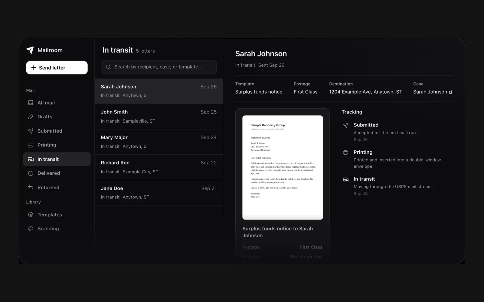Click the Branding palette icon
The height and width of the screenshot is (302, 484).
pyautogui.click(x=31, y=229)
